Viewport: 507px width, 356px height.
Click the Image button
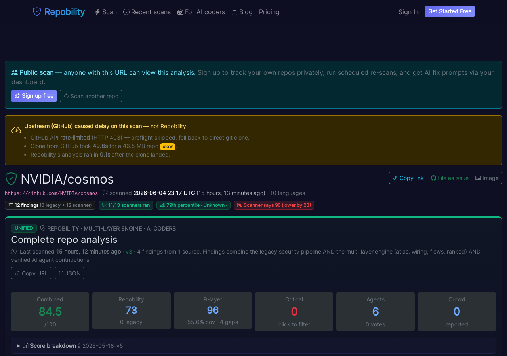(487, 178)
